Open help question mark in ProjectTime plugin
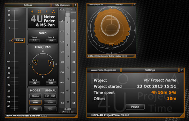 (182, 70)
